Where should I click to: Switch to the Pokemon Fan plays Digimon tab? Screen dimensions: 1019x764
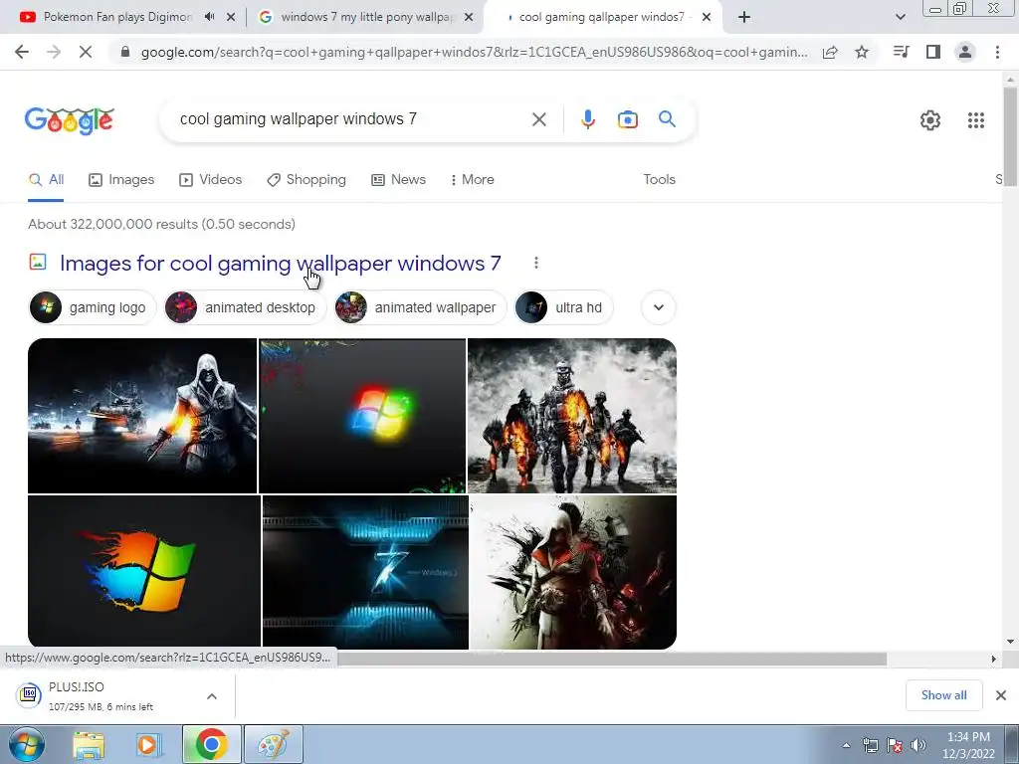pyautogui.click(x=117, y=17)
